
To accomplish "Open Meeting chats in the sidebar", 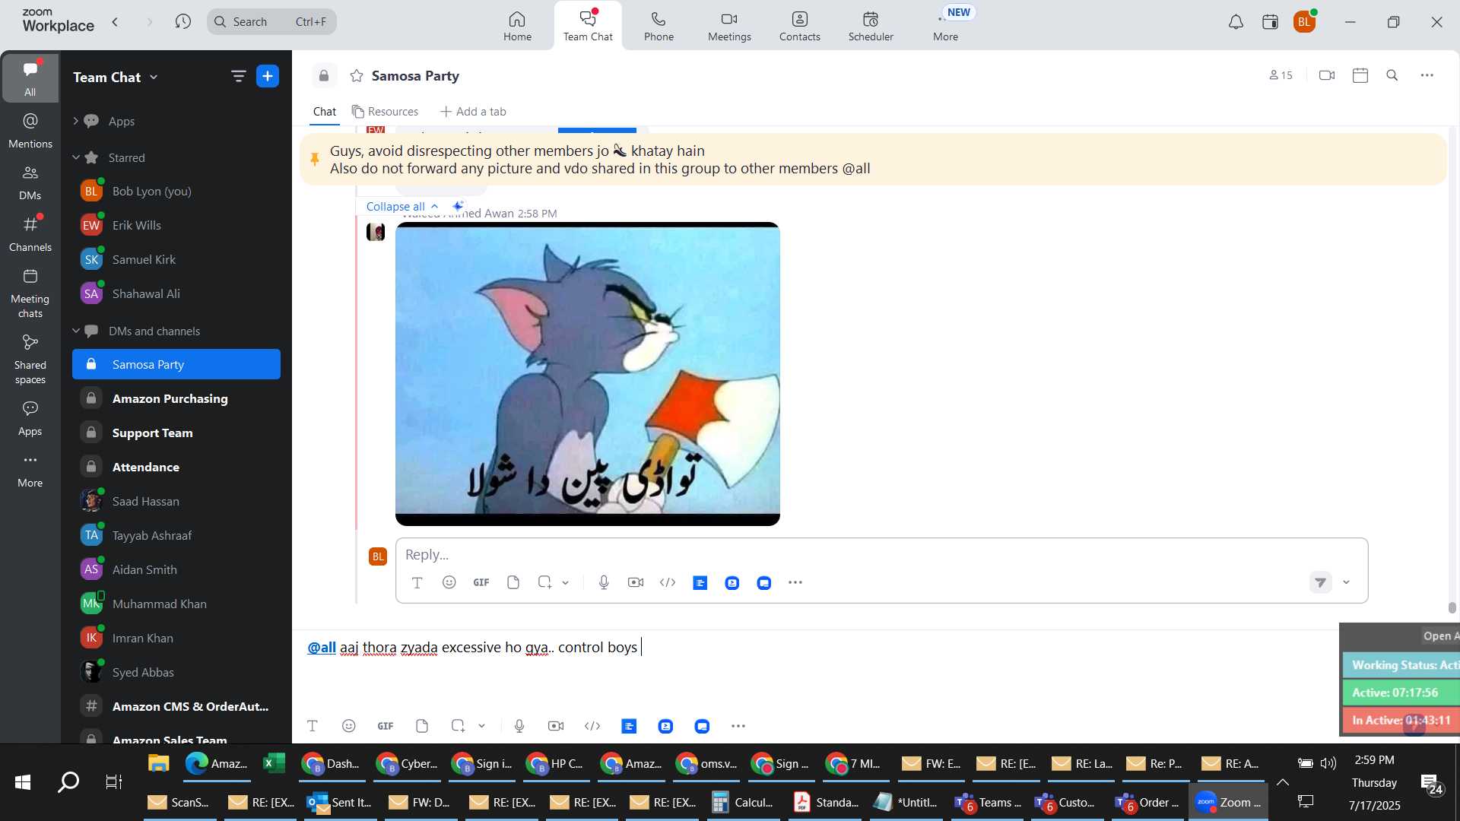I will [30, 293].
